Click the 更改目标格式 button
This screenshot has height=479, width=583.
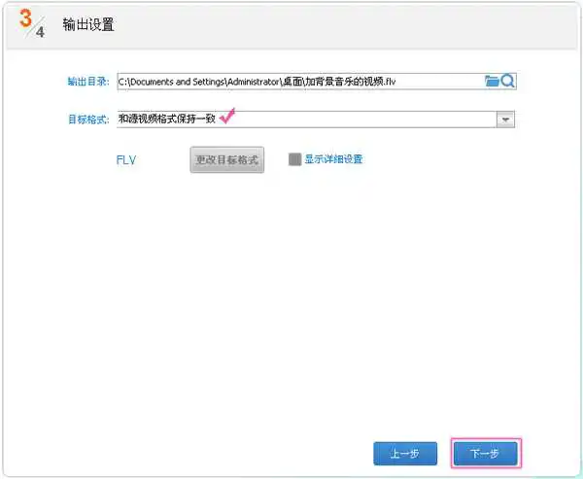pos(227,160)
